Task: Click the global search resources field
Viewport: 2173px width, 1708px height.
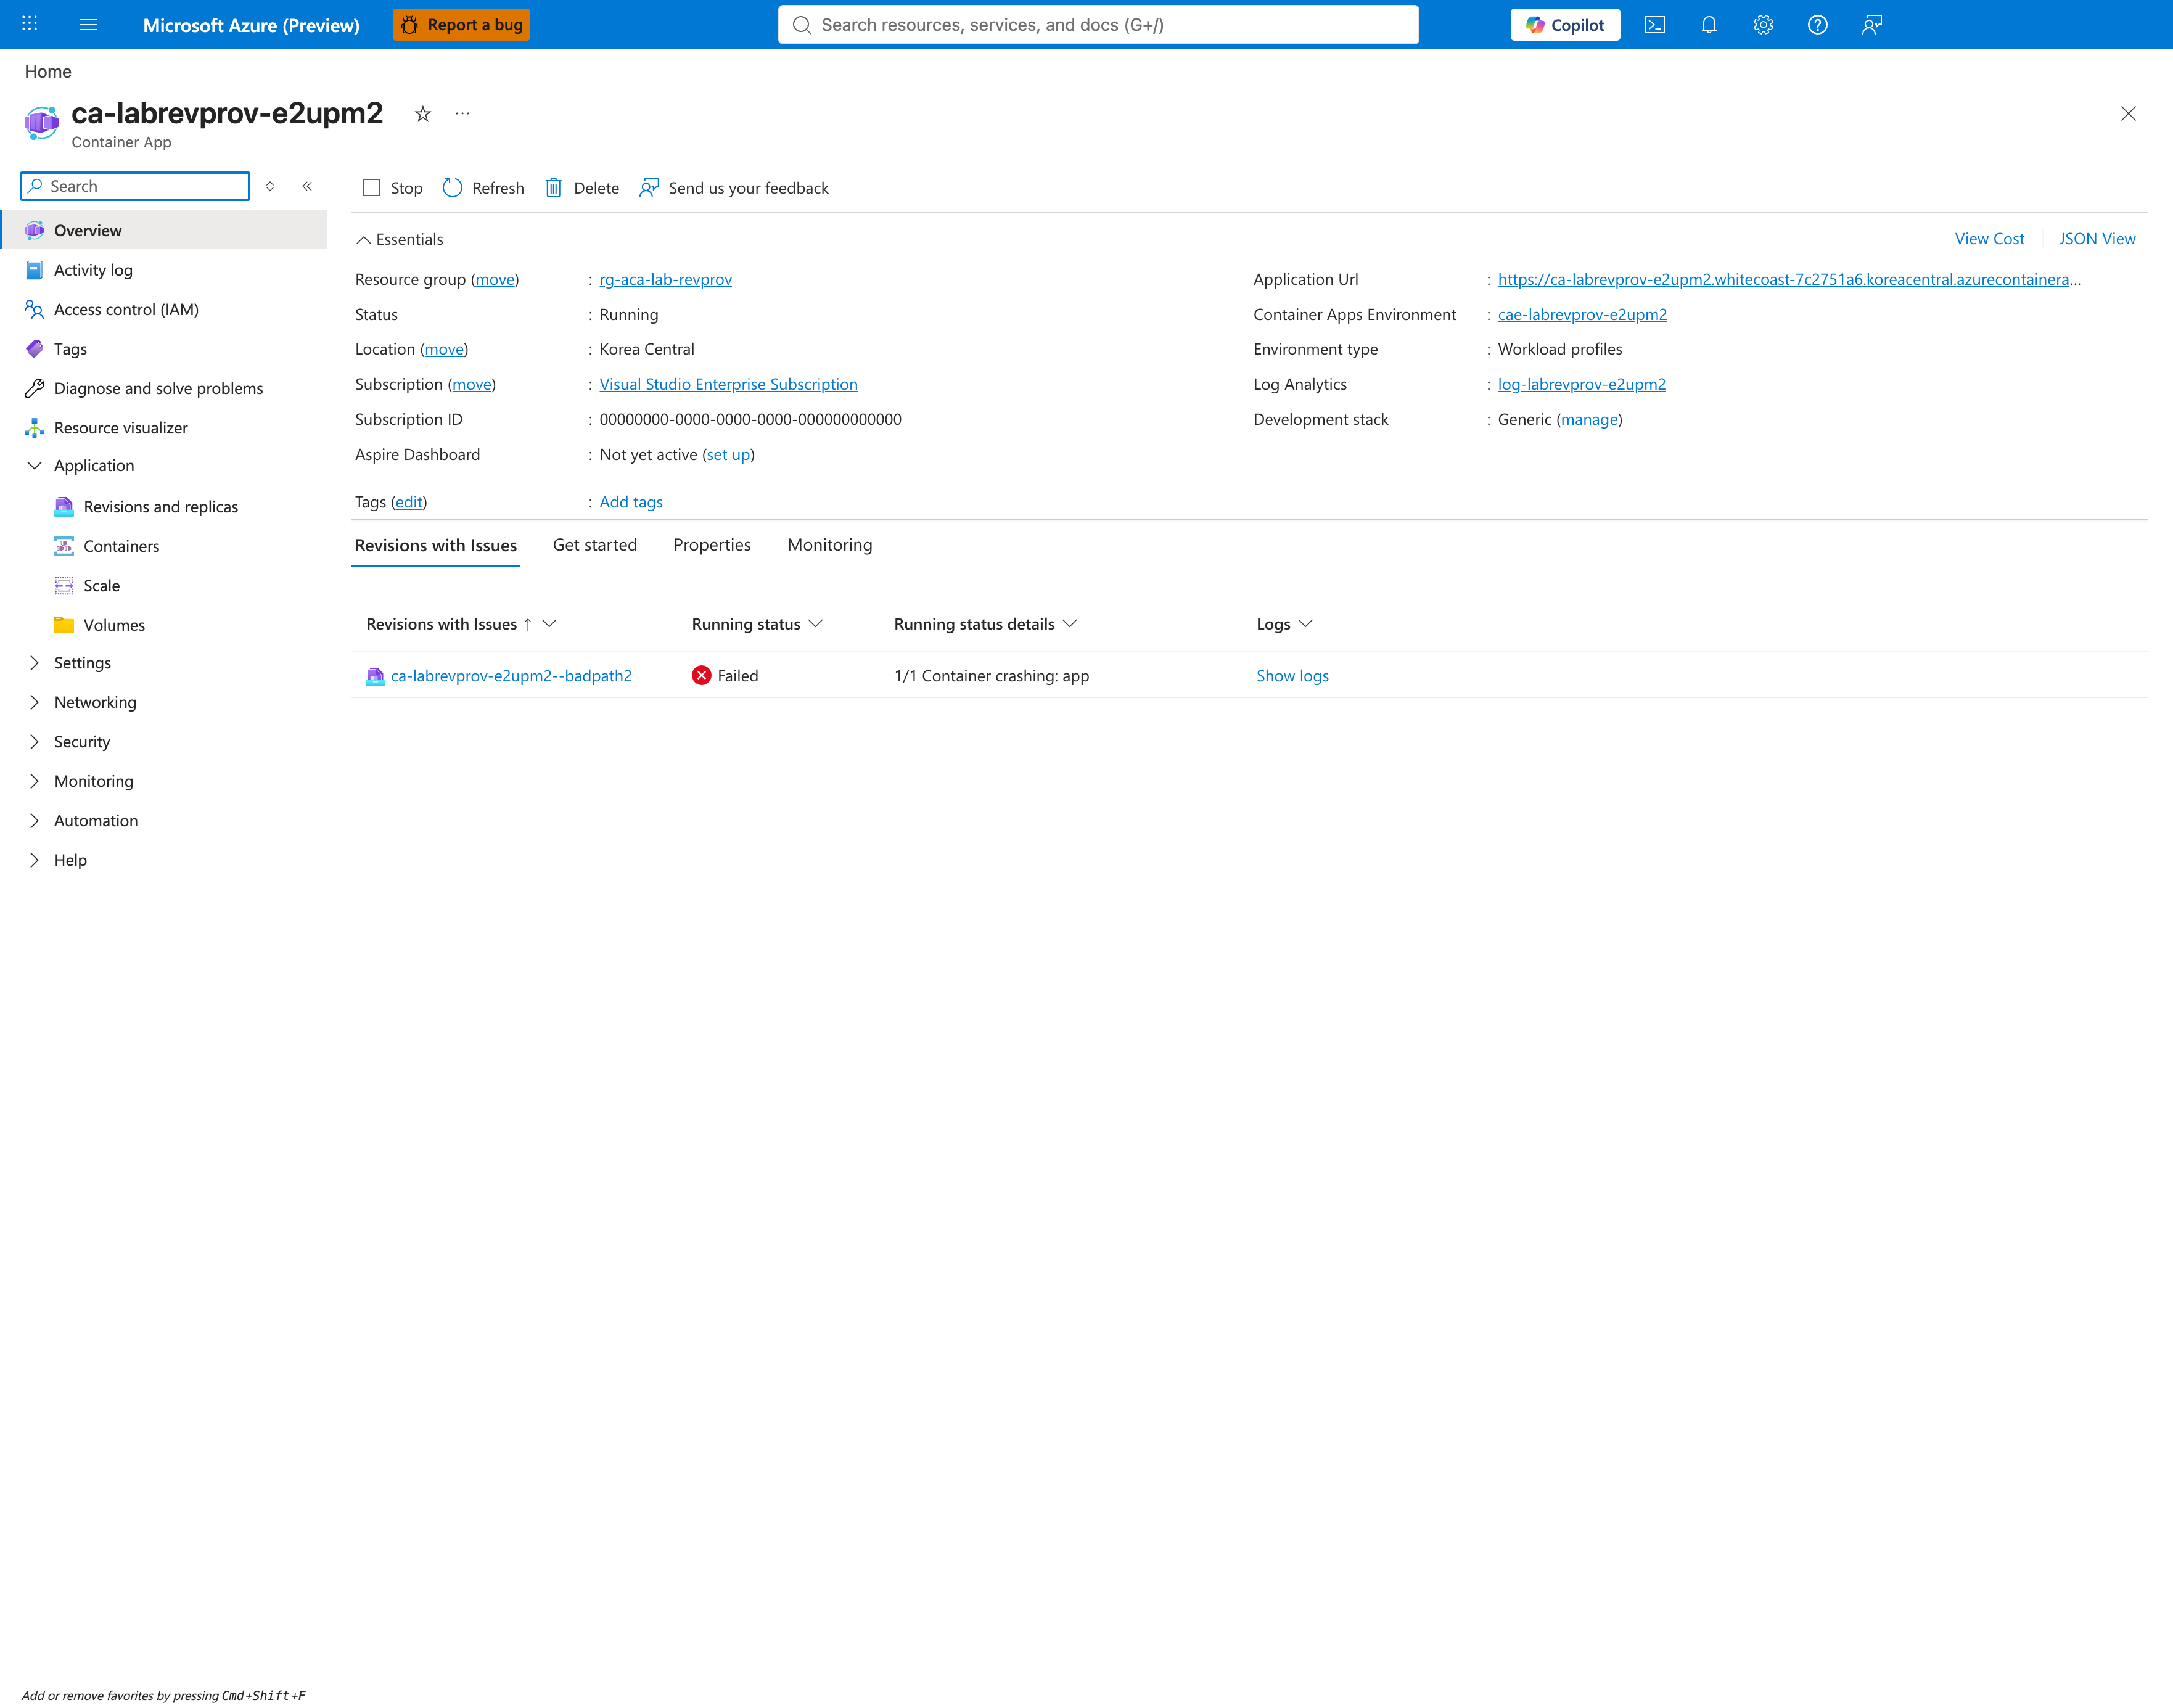Action: coord(1098,24)
